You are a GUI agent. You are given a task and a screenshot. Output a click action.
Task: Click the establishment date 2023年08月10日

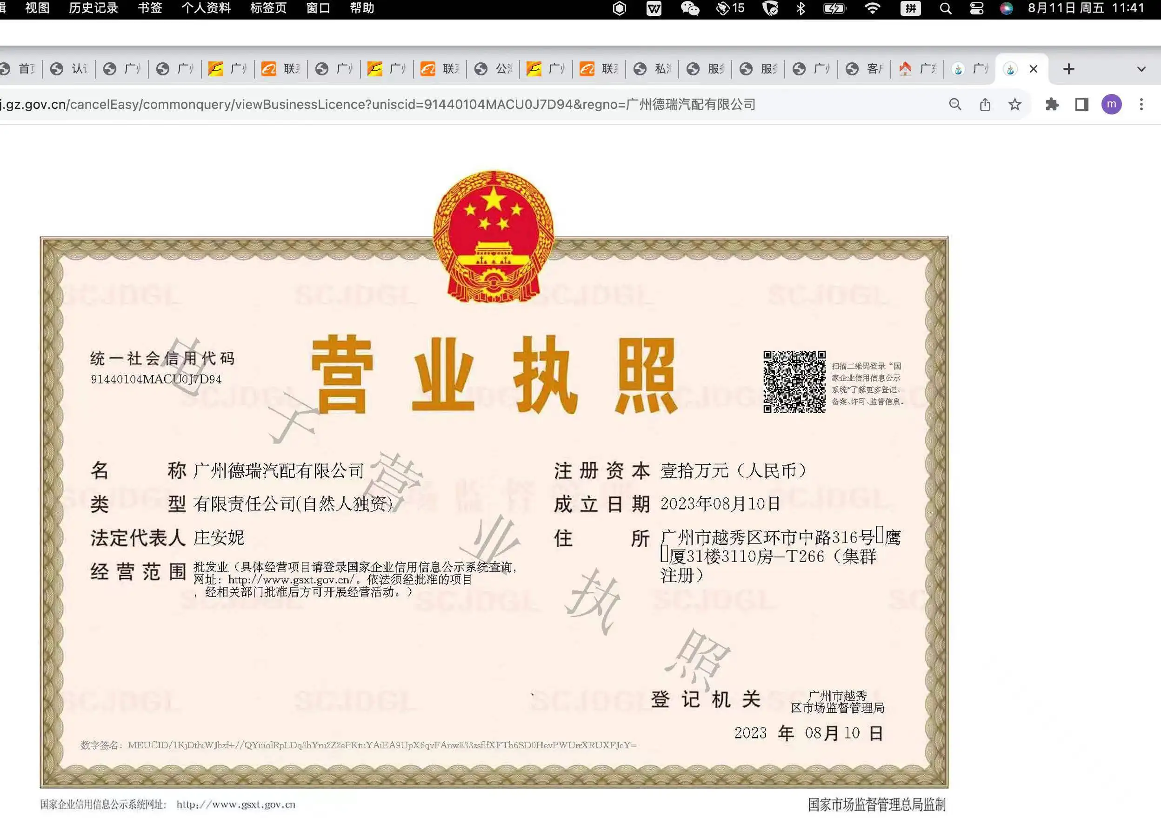pyautogui.click(x=721, y=504)
